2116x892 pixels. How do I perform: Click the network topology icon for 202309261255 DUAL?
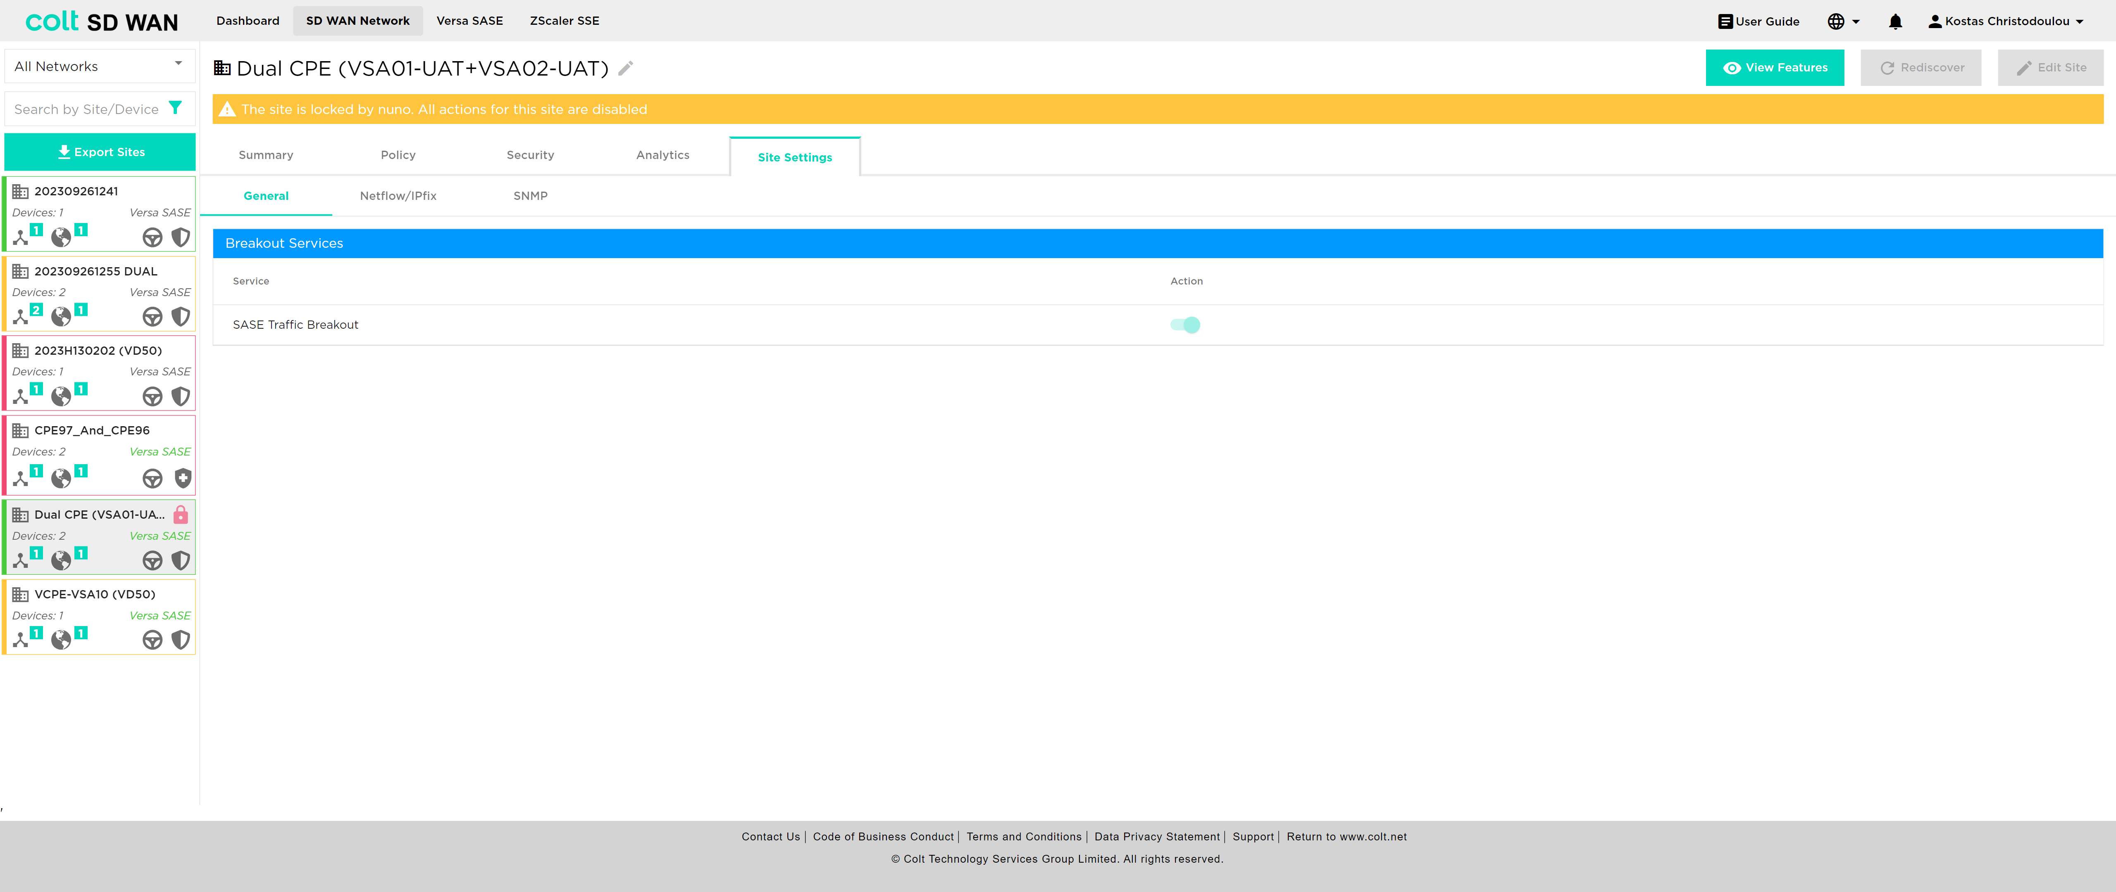[21, 317]
